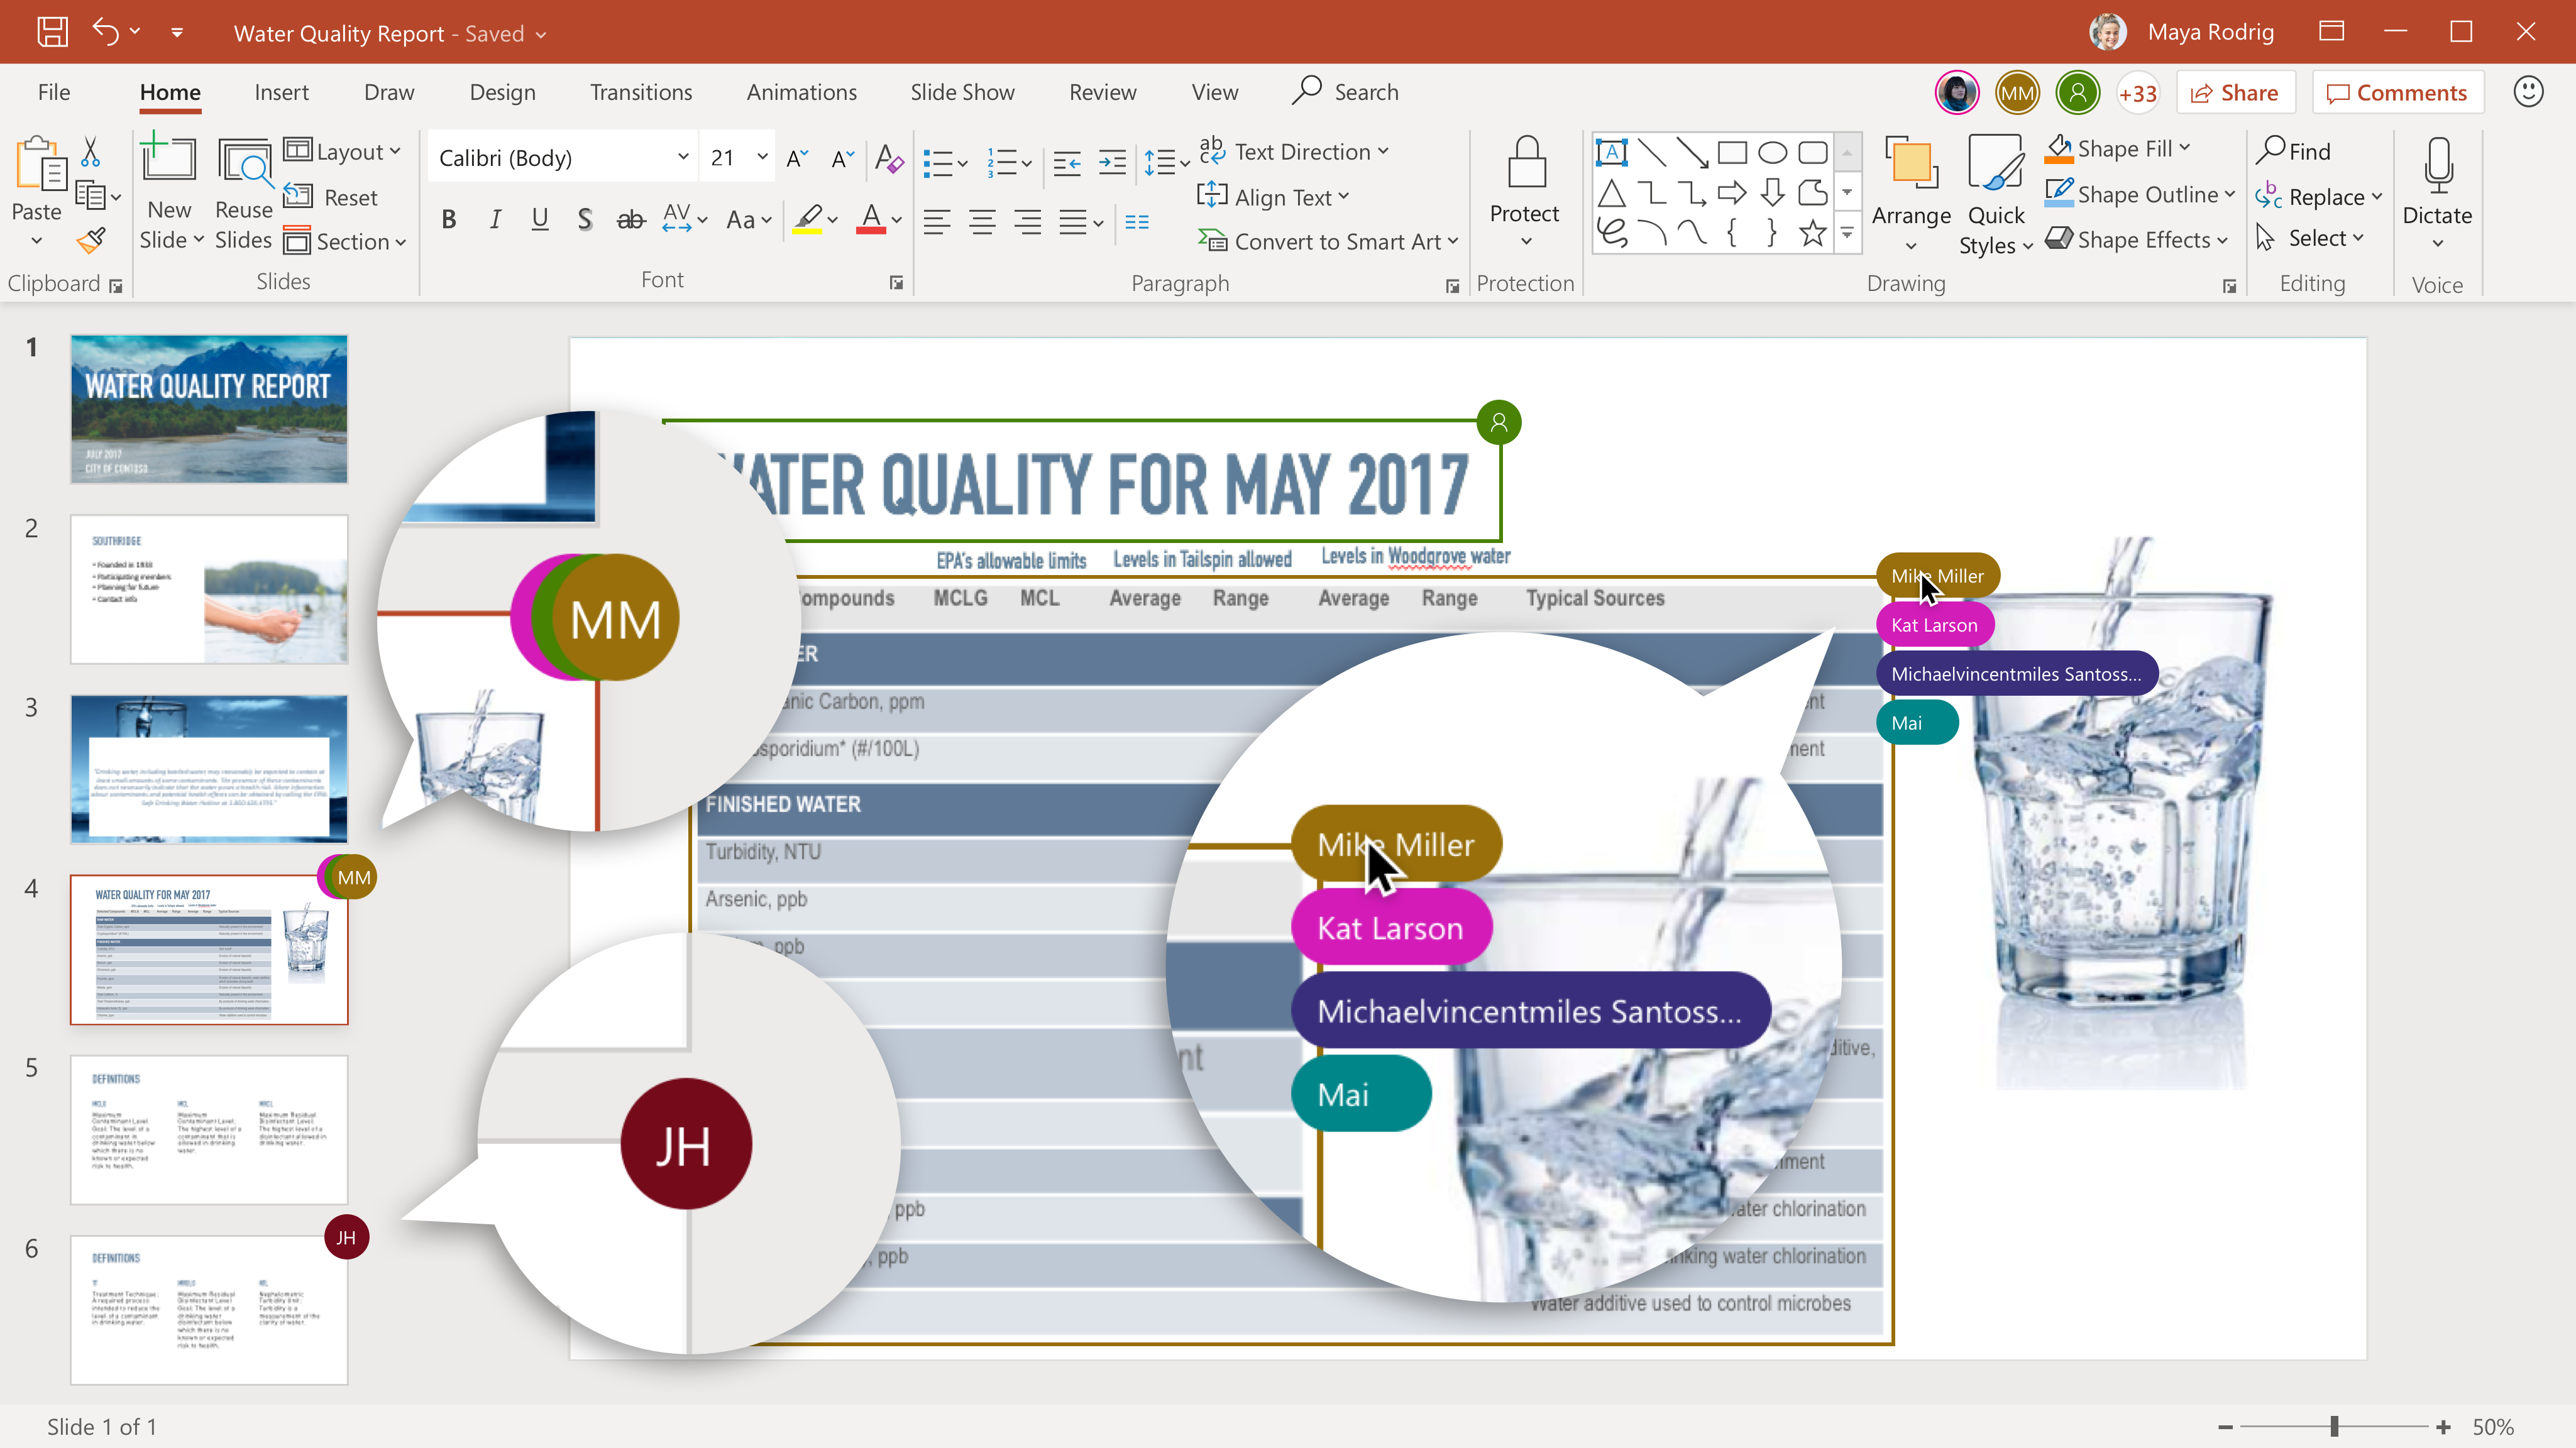Click the Reset slide button
The height and width of the screenshot is (1448, 2576).
click(x=331, y=197)
